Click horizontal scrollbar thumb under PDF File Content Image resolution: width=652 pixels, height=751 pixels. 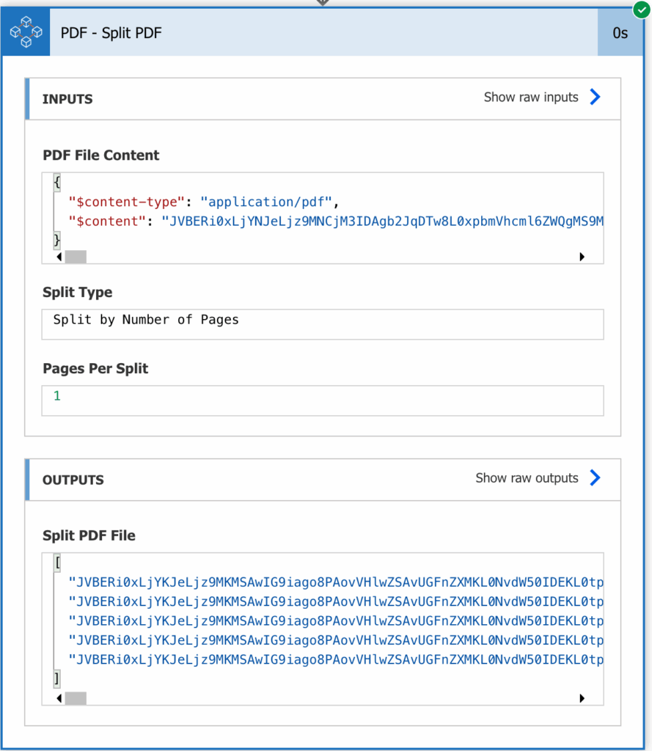[76, 257]
